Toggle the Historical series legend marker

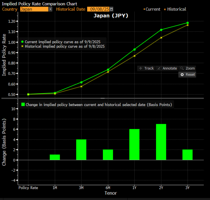coord(165,9)
